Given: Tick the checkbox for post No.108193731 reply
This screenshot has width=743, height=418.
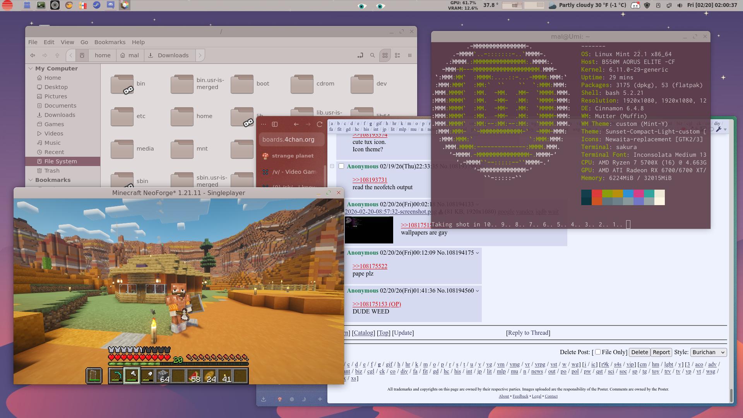Looking at the screenshot, I should click(341, 166).
